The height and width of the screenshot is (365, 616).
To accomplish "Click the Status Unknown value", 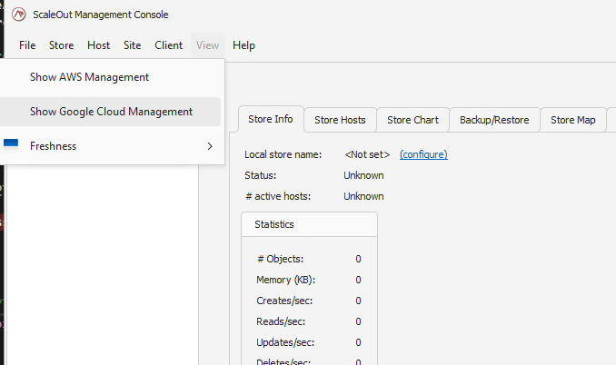I will [363, 175].
